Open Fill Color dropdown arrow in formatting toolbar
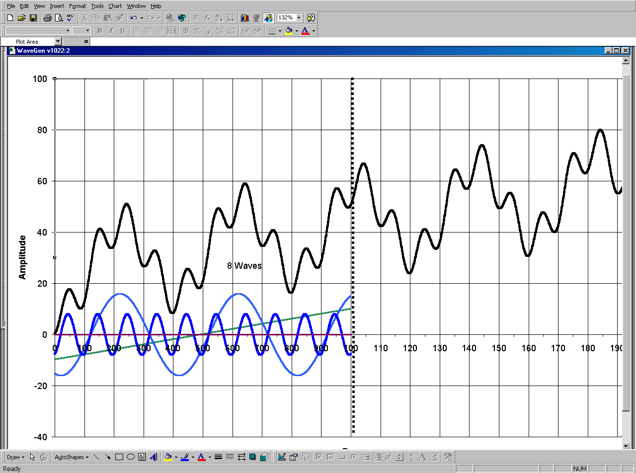Image resolution: width=636 pixels, height=473 pixels. pos(297,31)
